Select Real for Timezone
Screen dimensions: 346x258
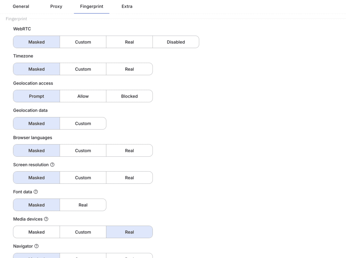click(x=129, y=69)
